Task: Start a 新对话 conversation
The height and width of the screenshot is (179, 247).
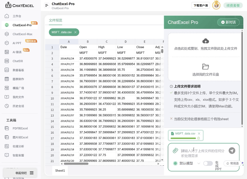Action: 229,22
